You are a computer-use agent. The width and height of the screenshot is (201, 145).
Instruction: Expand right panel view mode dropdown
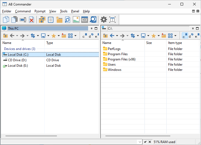click(x=175, y=36)
